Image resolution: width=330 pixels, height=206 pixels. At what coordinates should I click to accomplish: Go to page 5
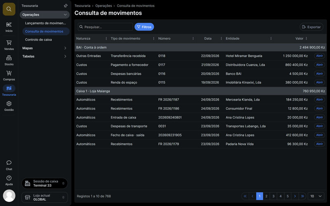pos(288,196)
